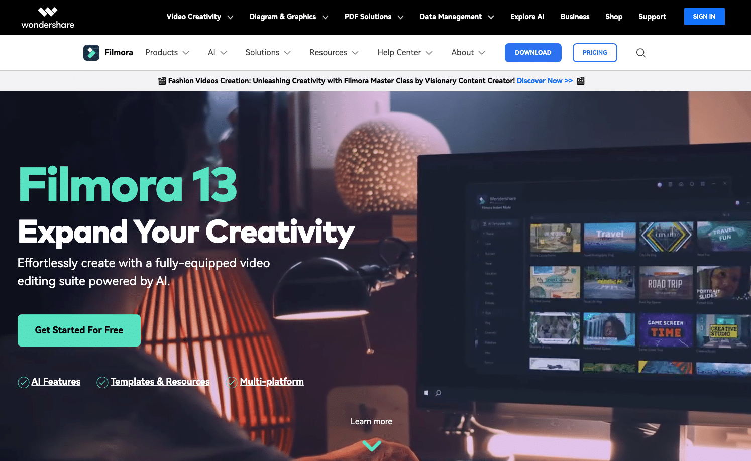Click the Travel template thumbnail
751x461 pixels.
[x=609, y=237]
